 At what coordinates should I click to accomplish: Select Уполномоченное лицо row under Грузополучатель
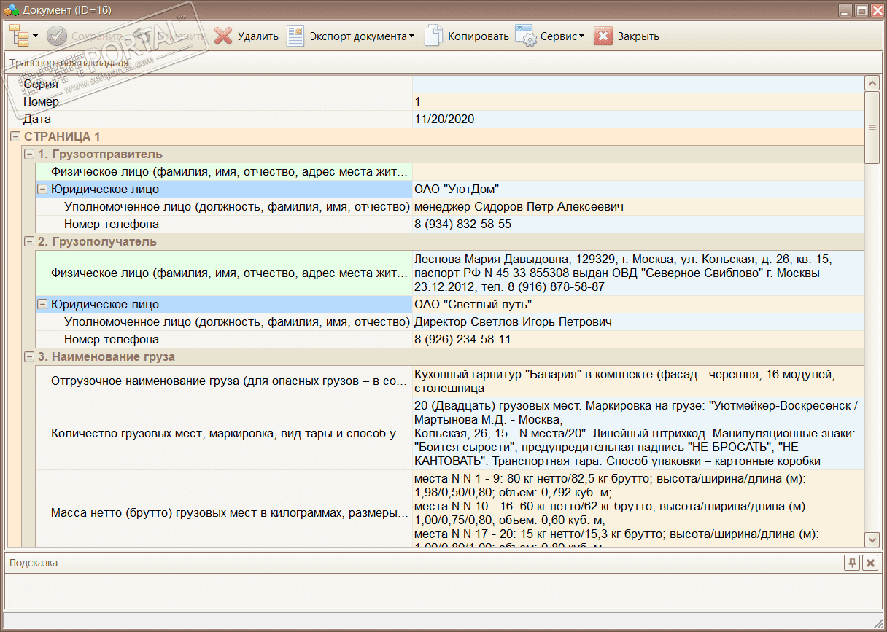[x=237, y=321]
